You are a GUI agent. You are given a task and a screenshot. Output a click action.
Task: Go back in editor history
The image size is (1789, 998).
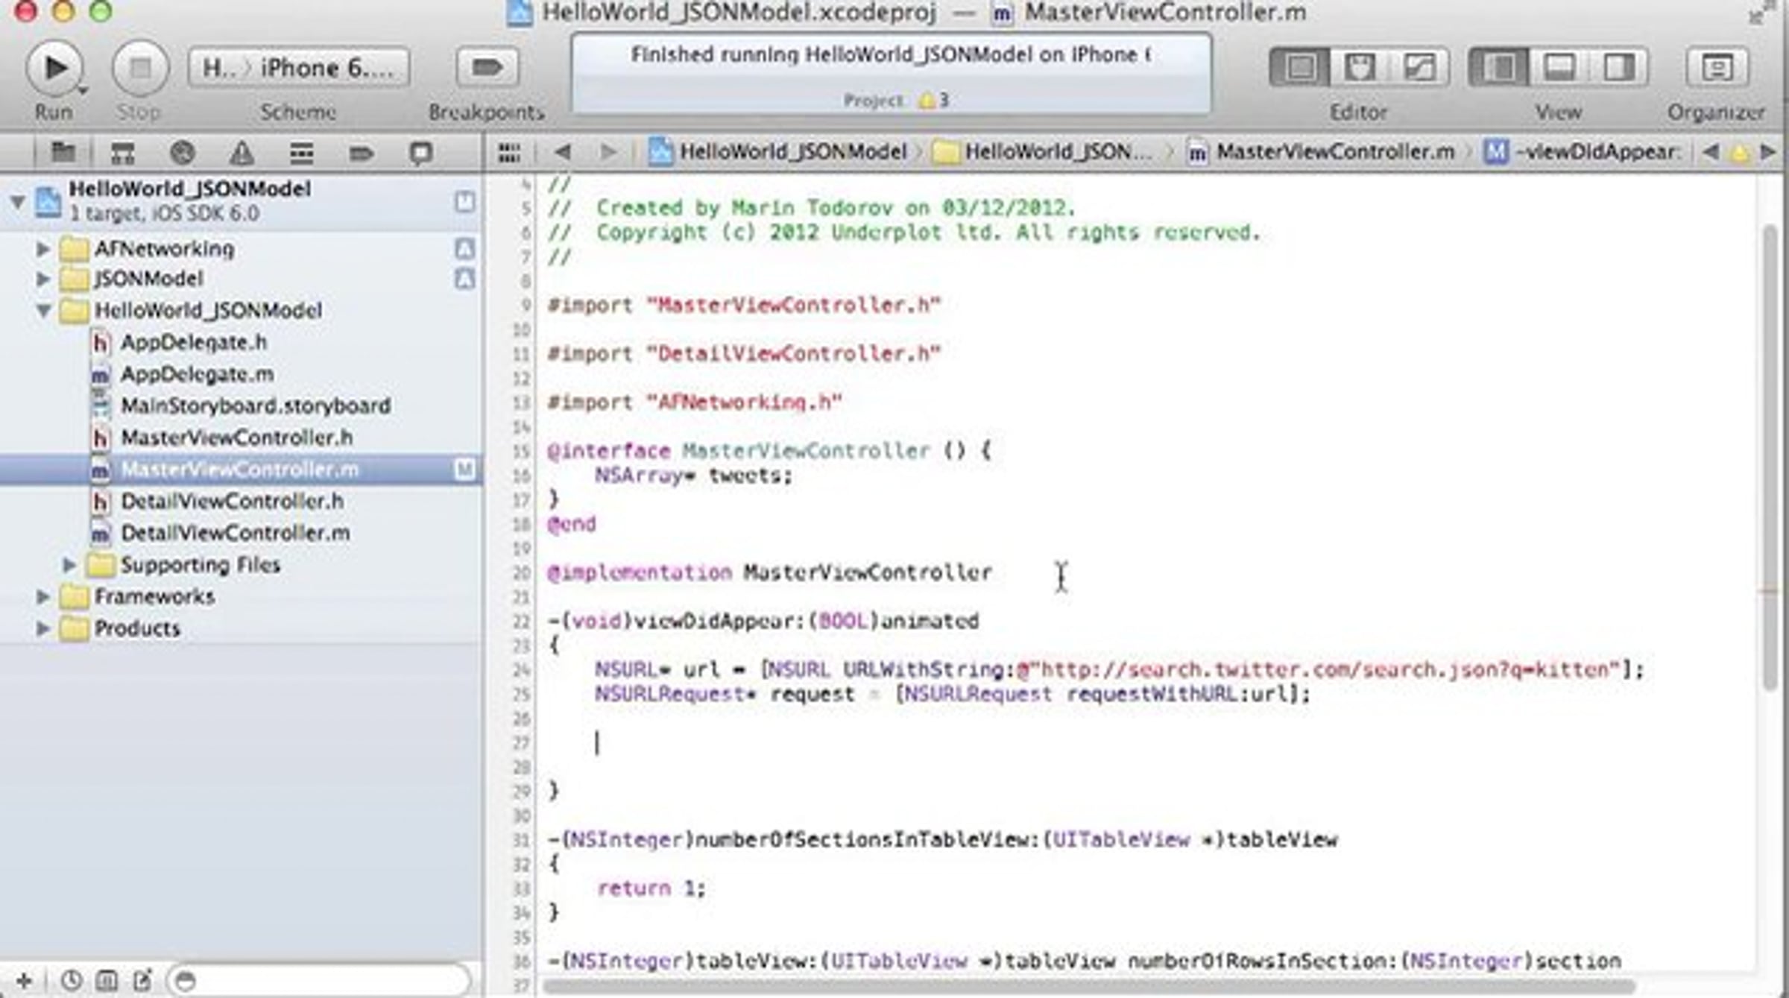point(563,152)
